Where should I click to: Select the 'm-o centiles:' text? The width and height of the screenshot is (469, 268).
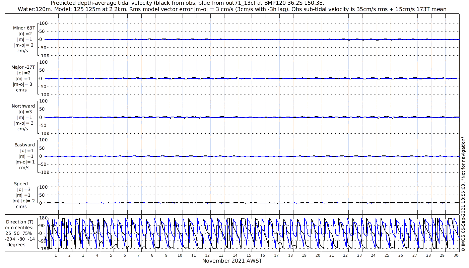[x=19, y=227]
